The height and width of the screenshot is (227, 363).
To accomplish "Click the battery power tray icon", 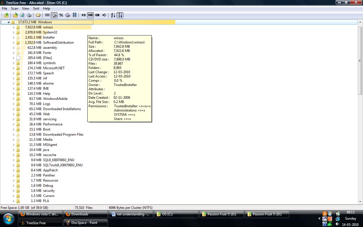I will tap(337, 213).
